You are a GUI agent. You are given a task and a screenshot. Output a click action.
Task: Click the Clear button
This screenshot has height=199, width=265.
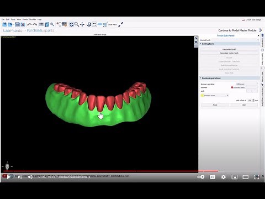[243, 105]
